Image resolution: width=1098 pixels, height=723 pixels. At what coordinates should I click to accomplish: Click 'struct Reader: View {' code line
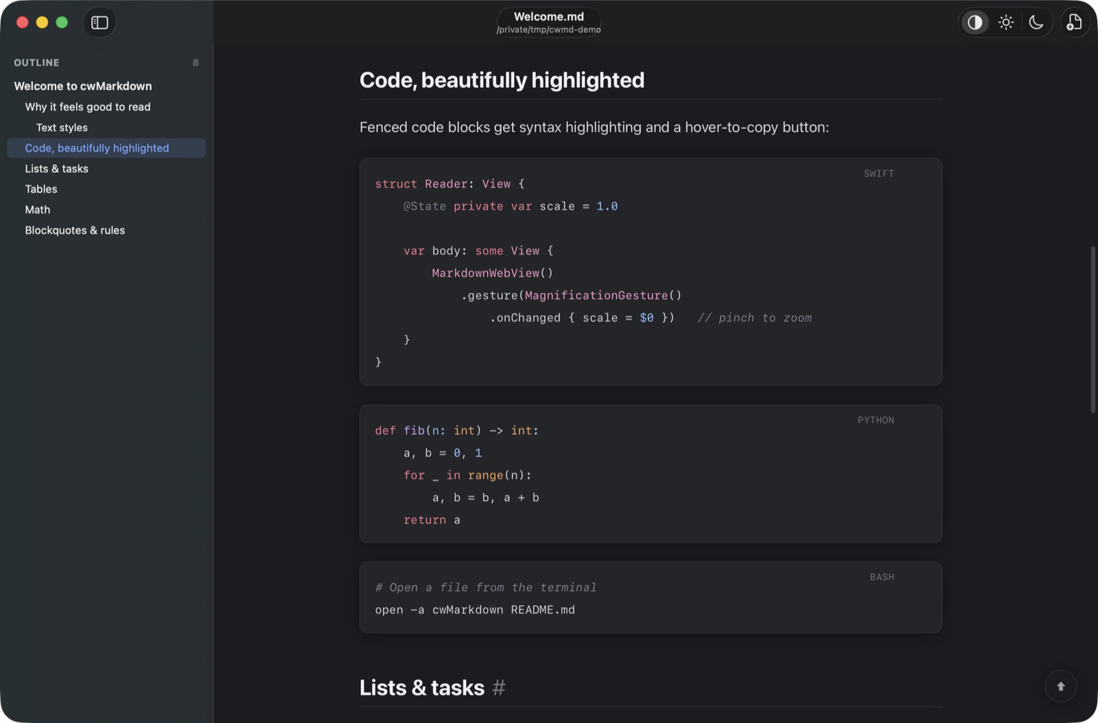coord(449,184)
